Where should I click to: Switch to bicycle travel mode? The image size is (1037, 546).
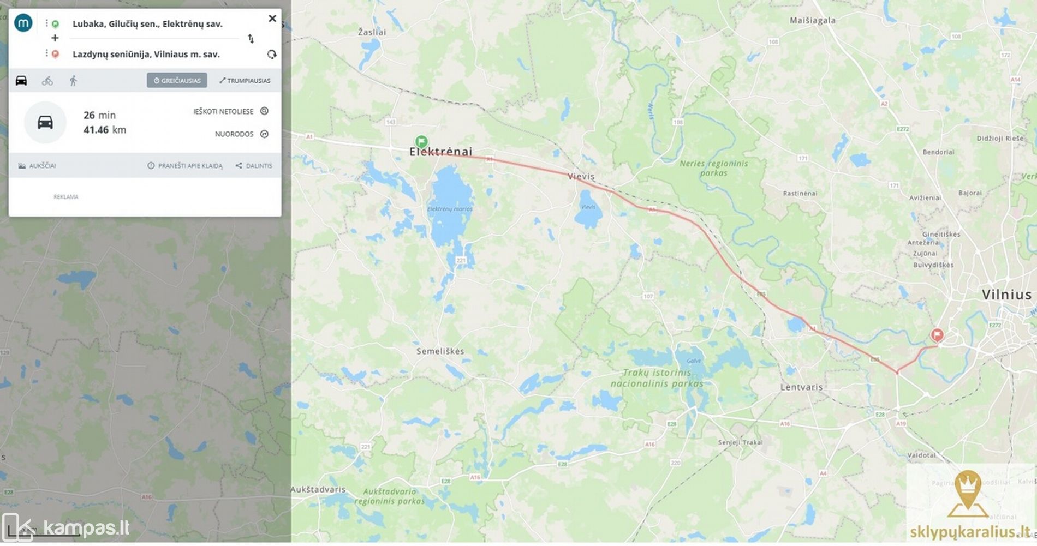47,81
